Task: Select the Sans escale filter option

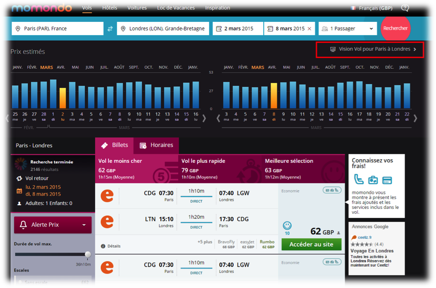Action: [x=20, y=283]
